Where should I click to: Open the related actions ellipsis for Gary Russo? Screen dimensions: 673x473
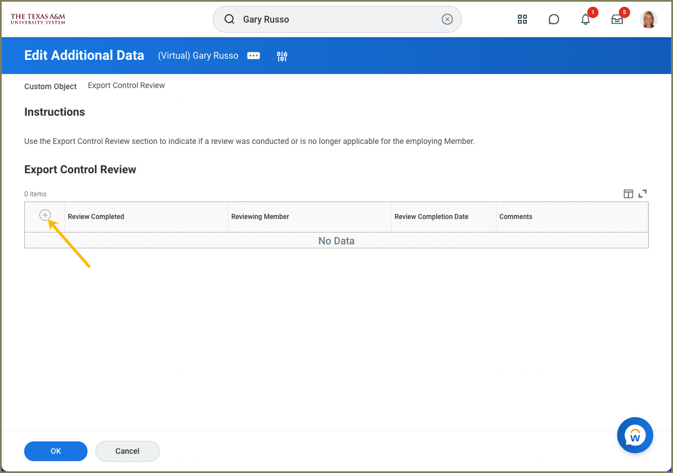click(254, 56)
